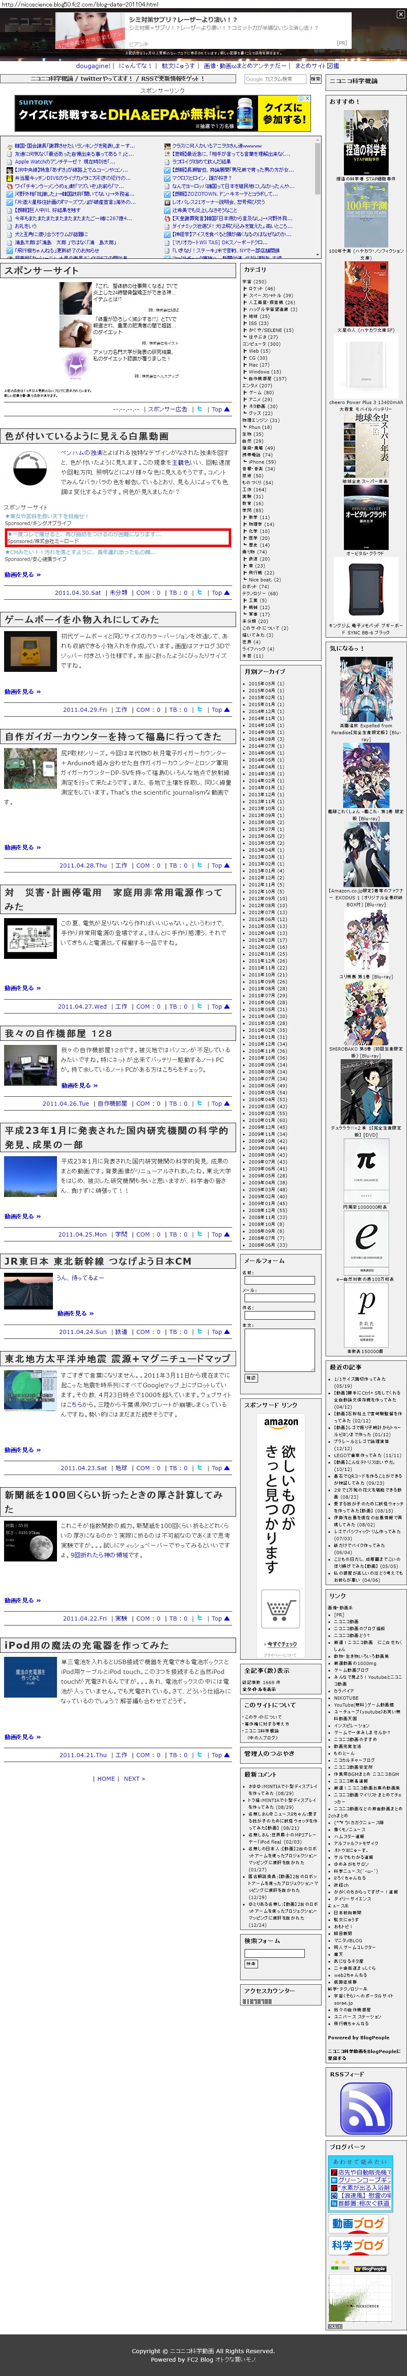Open post title iPod用の魔法の充電器を作ってみた

[87, 1645]
